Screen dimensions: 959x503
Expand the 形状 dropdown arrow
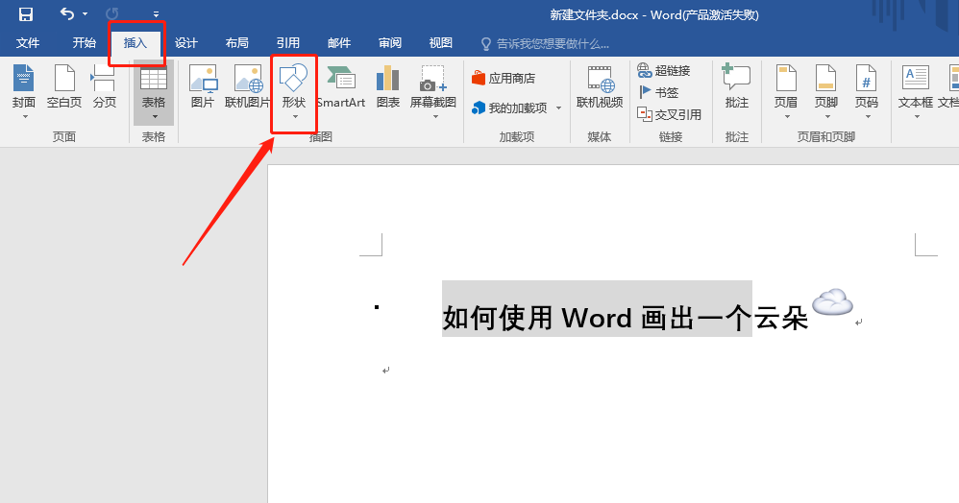[295, 117]
